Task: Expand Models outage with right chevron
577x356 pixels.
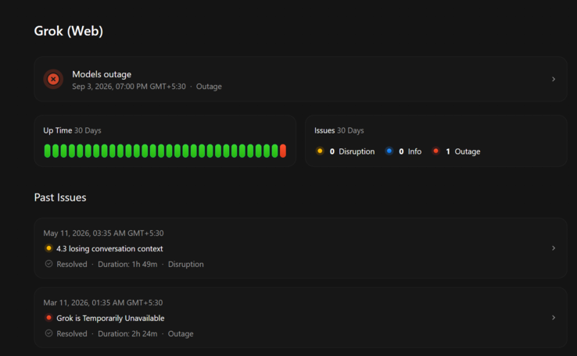Action: (554, 79)
